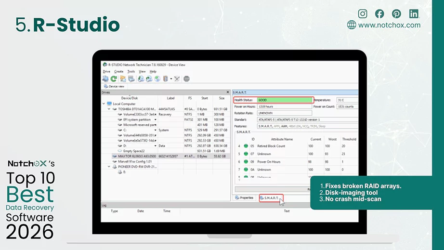Click the PIONEER DVD-RW disc drive icon
The width and height of the screenshot is (444, 250).
click(115, 167)
